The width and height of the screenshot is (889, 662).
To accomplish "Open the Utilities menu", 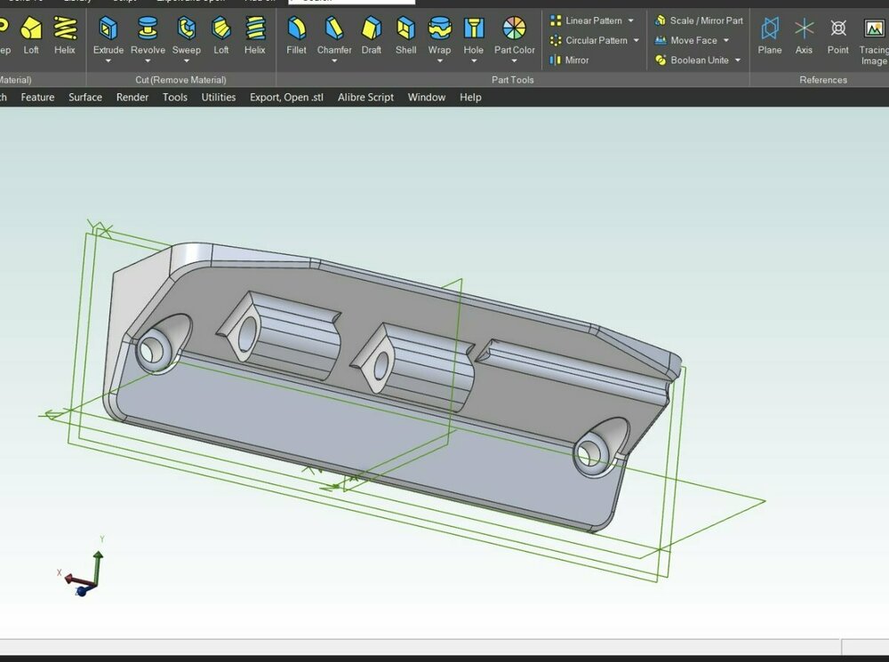I will [219, 97].
